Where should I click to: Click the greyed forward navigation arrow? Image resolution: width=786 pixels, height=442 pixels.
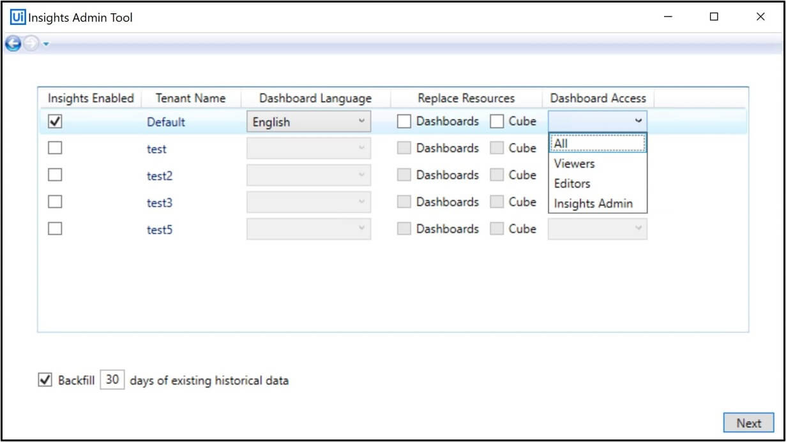click(31, 43)
